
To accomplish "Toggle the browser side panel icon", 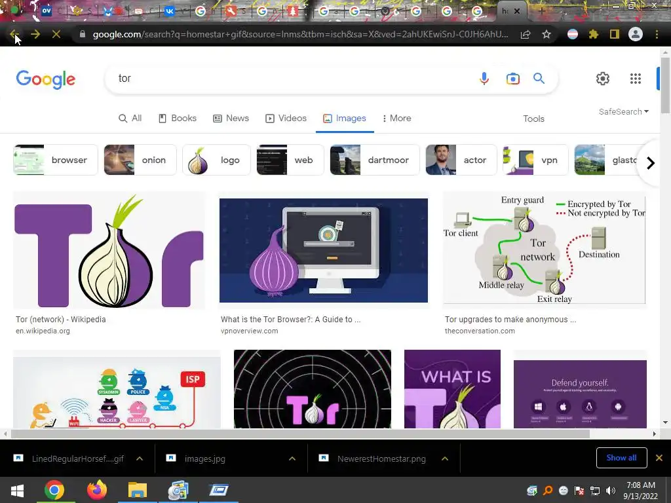I will [614, 34].
